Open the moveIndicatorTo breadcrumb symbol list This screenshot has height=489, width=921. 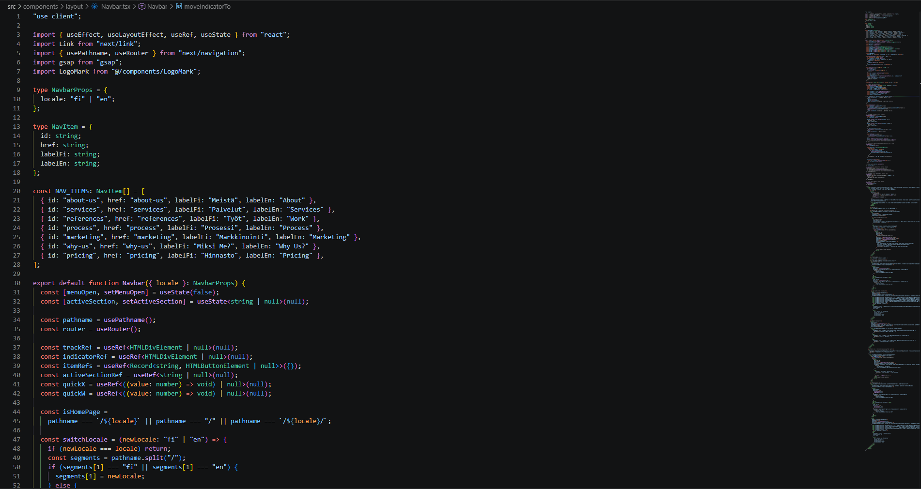[x=207, y=7]
